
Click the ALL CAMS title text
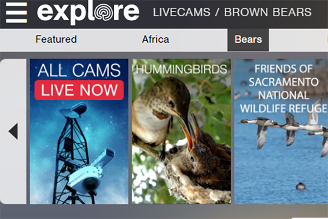coord(79,70)
